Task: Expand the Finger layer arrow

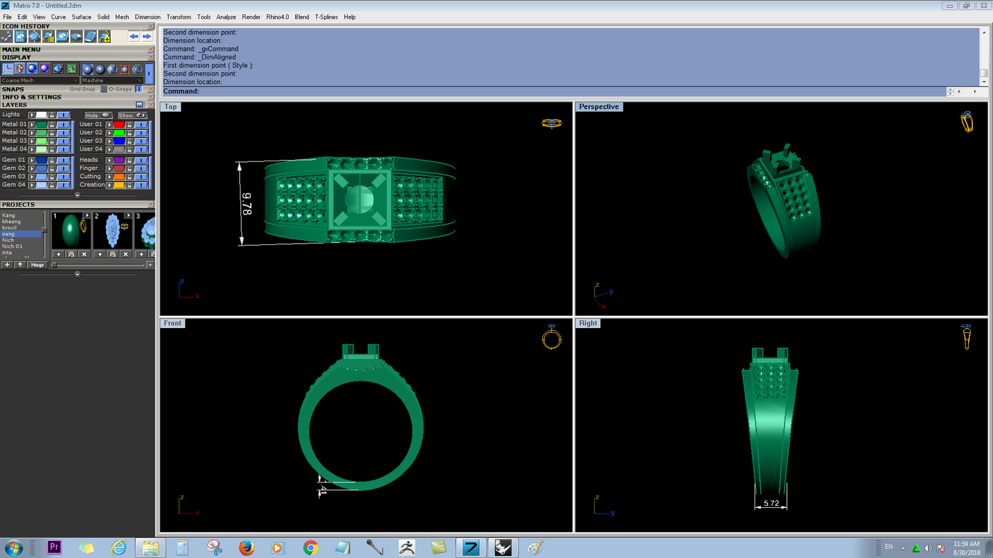Action: pyautogui.click(x=109, y=168)
